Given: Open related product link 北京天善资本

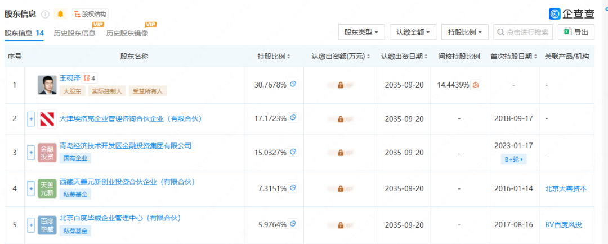Looking at the screenshot, I should tap(566, 189).
